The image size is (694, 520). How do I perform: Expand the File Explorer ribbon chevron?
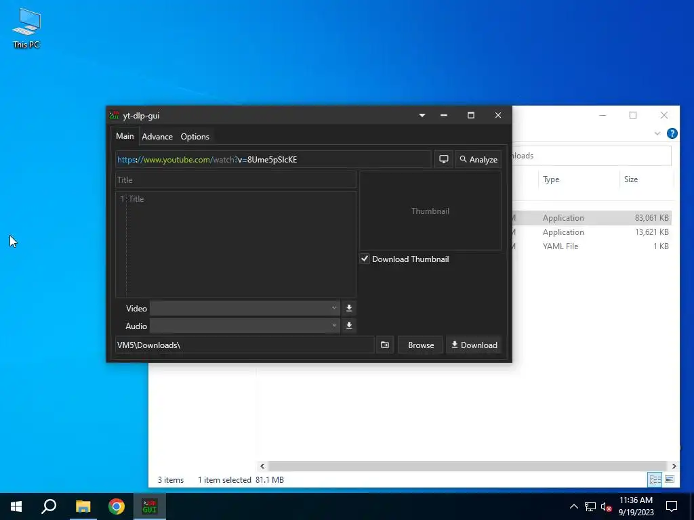(x=657, y=133)
